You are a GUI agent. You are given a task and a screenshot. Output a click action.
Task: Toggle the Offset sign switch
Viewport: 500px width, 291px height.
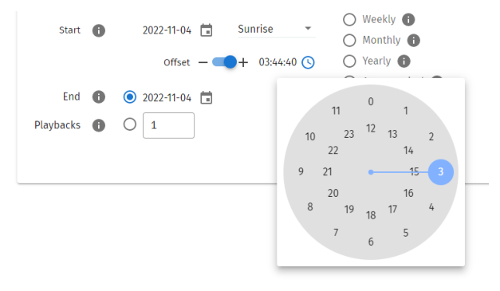coord(224,62)
